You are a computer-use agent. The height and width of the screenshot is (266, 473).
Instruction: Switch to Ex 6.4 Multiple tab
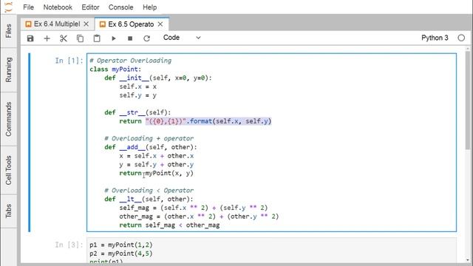[57, 24]
